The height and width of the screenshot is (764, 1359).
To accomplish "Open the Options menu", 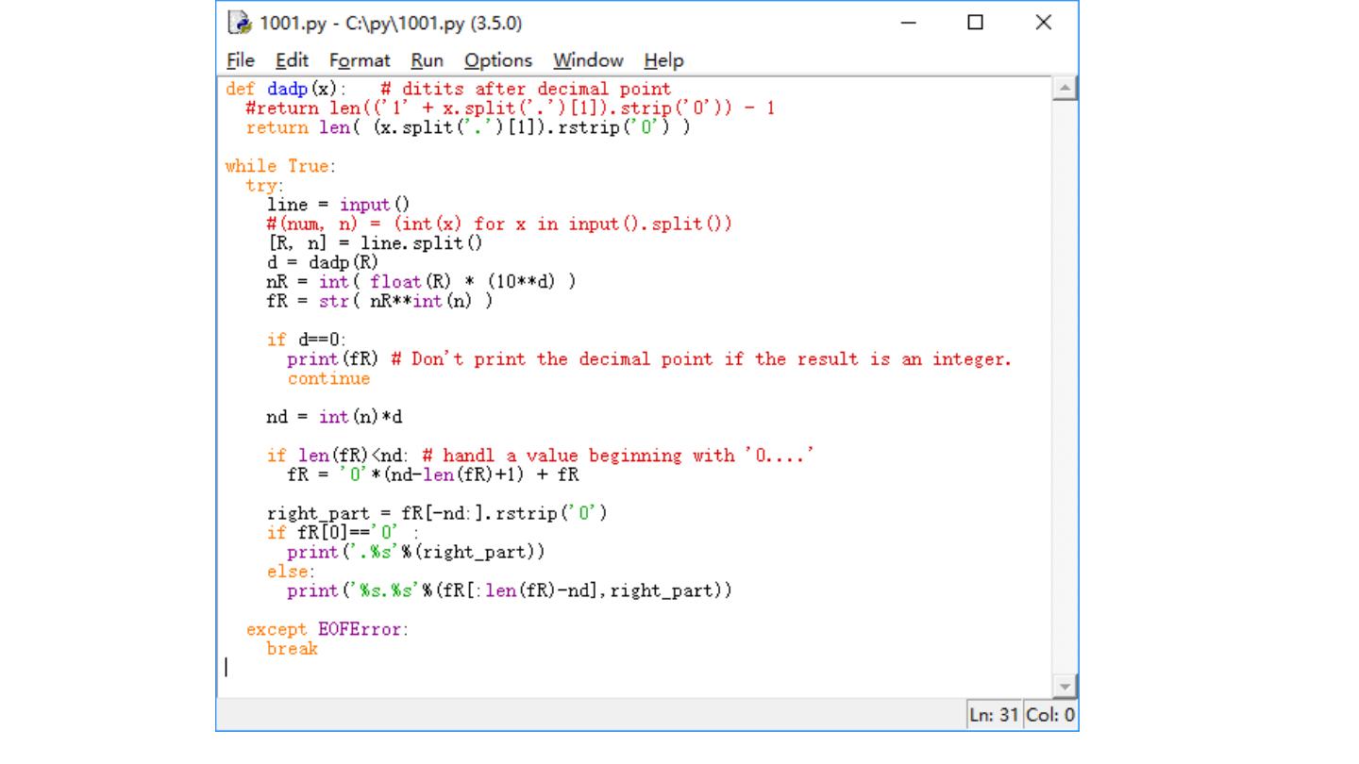I will click(x=497, y=60).
